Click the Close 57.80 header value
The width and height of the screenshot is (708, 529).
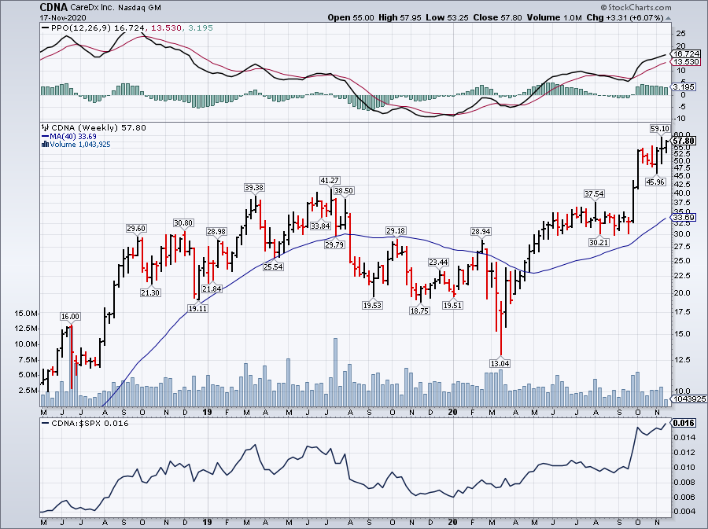pyautogui.click(x=498, y=17)
